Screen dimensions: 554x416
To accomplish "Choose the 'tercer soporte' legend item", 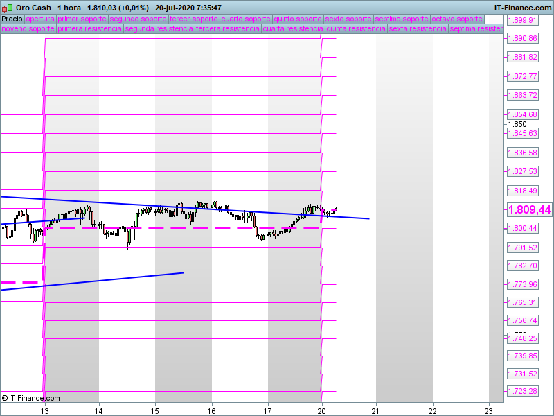I will coord(193,19).
